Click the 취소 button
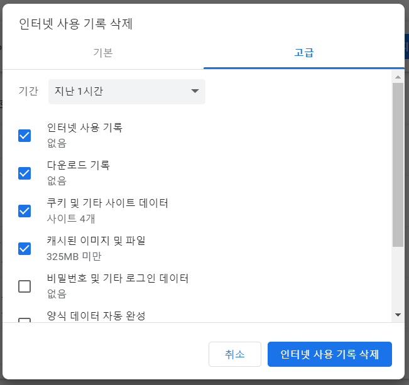 (235, 354)
